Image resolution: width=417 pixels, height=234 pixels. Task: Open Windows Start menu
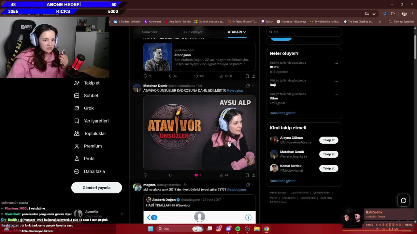coord(151,229)
